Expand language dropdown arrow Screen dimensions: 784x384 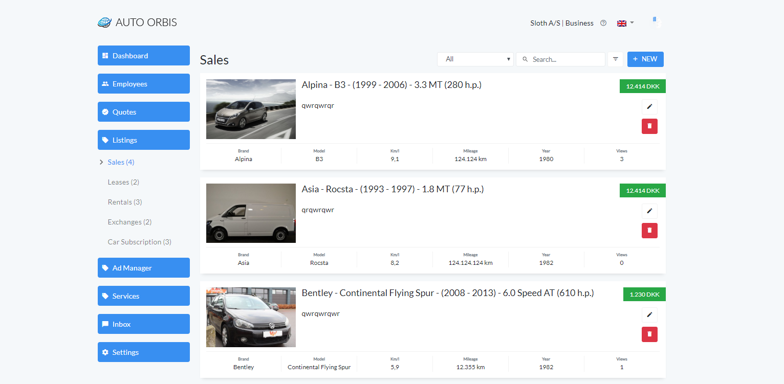(x=632, y=22)
